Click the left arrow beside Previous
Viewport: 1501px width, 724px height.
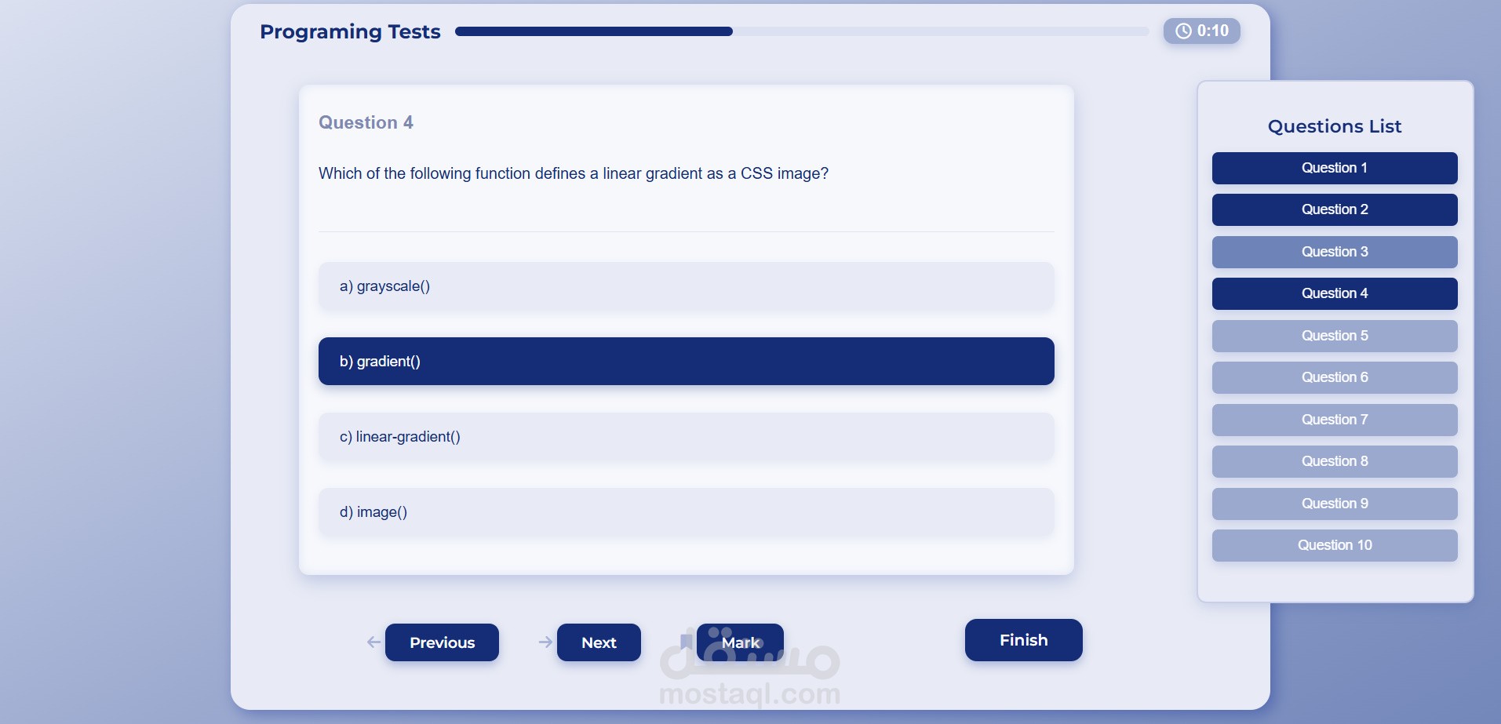tap(373, 642)
